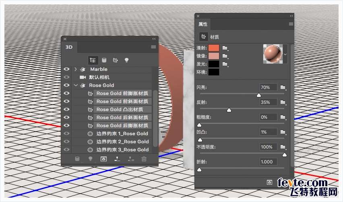343x202 pixels.
Task: Select the 默认相机 camera row
Action: pyautogui.click(x=112, y=77)
